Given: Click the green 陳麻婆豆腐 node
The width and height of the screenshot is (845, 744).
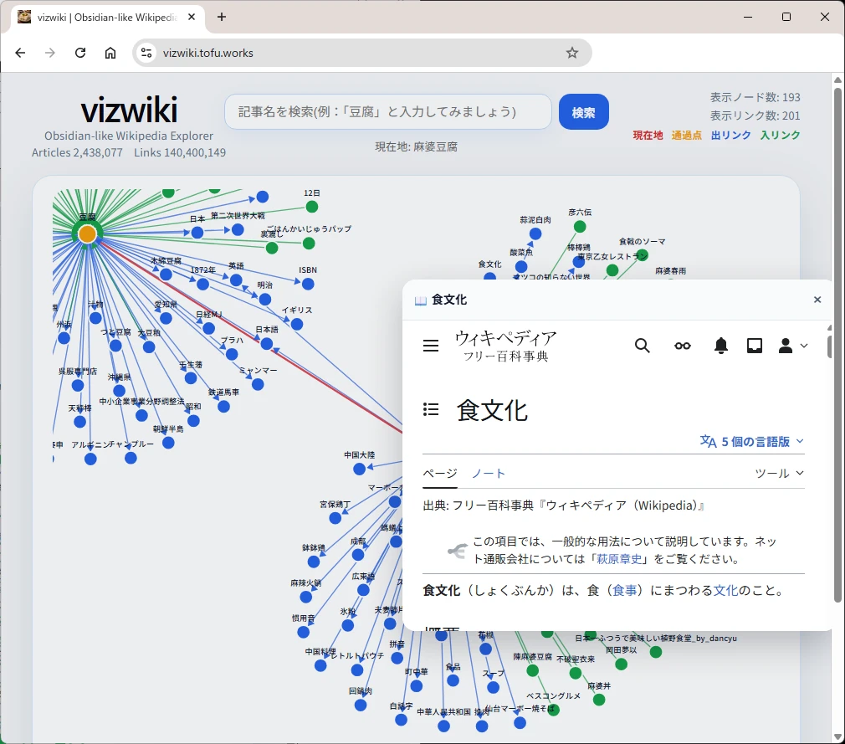Looking at the screenshot, I should (x=532, y=670).
